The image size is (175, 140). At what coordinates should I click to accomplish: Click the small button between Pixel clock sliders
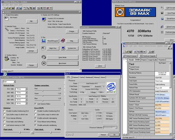coord(32,133)
